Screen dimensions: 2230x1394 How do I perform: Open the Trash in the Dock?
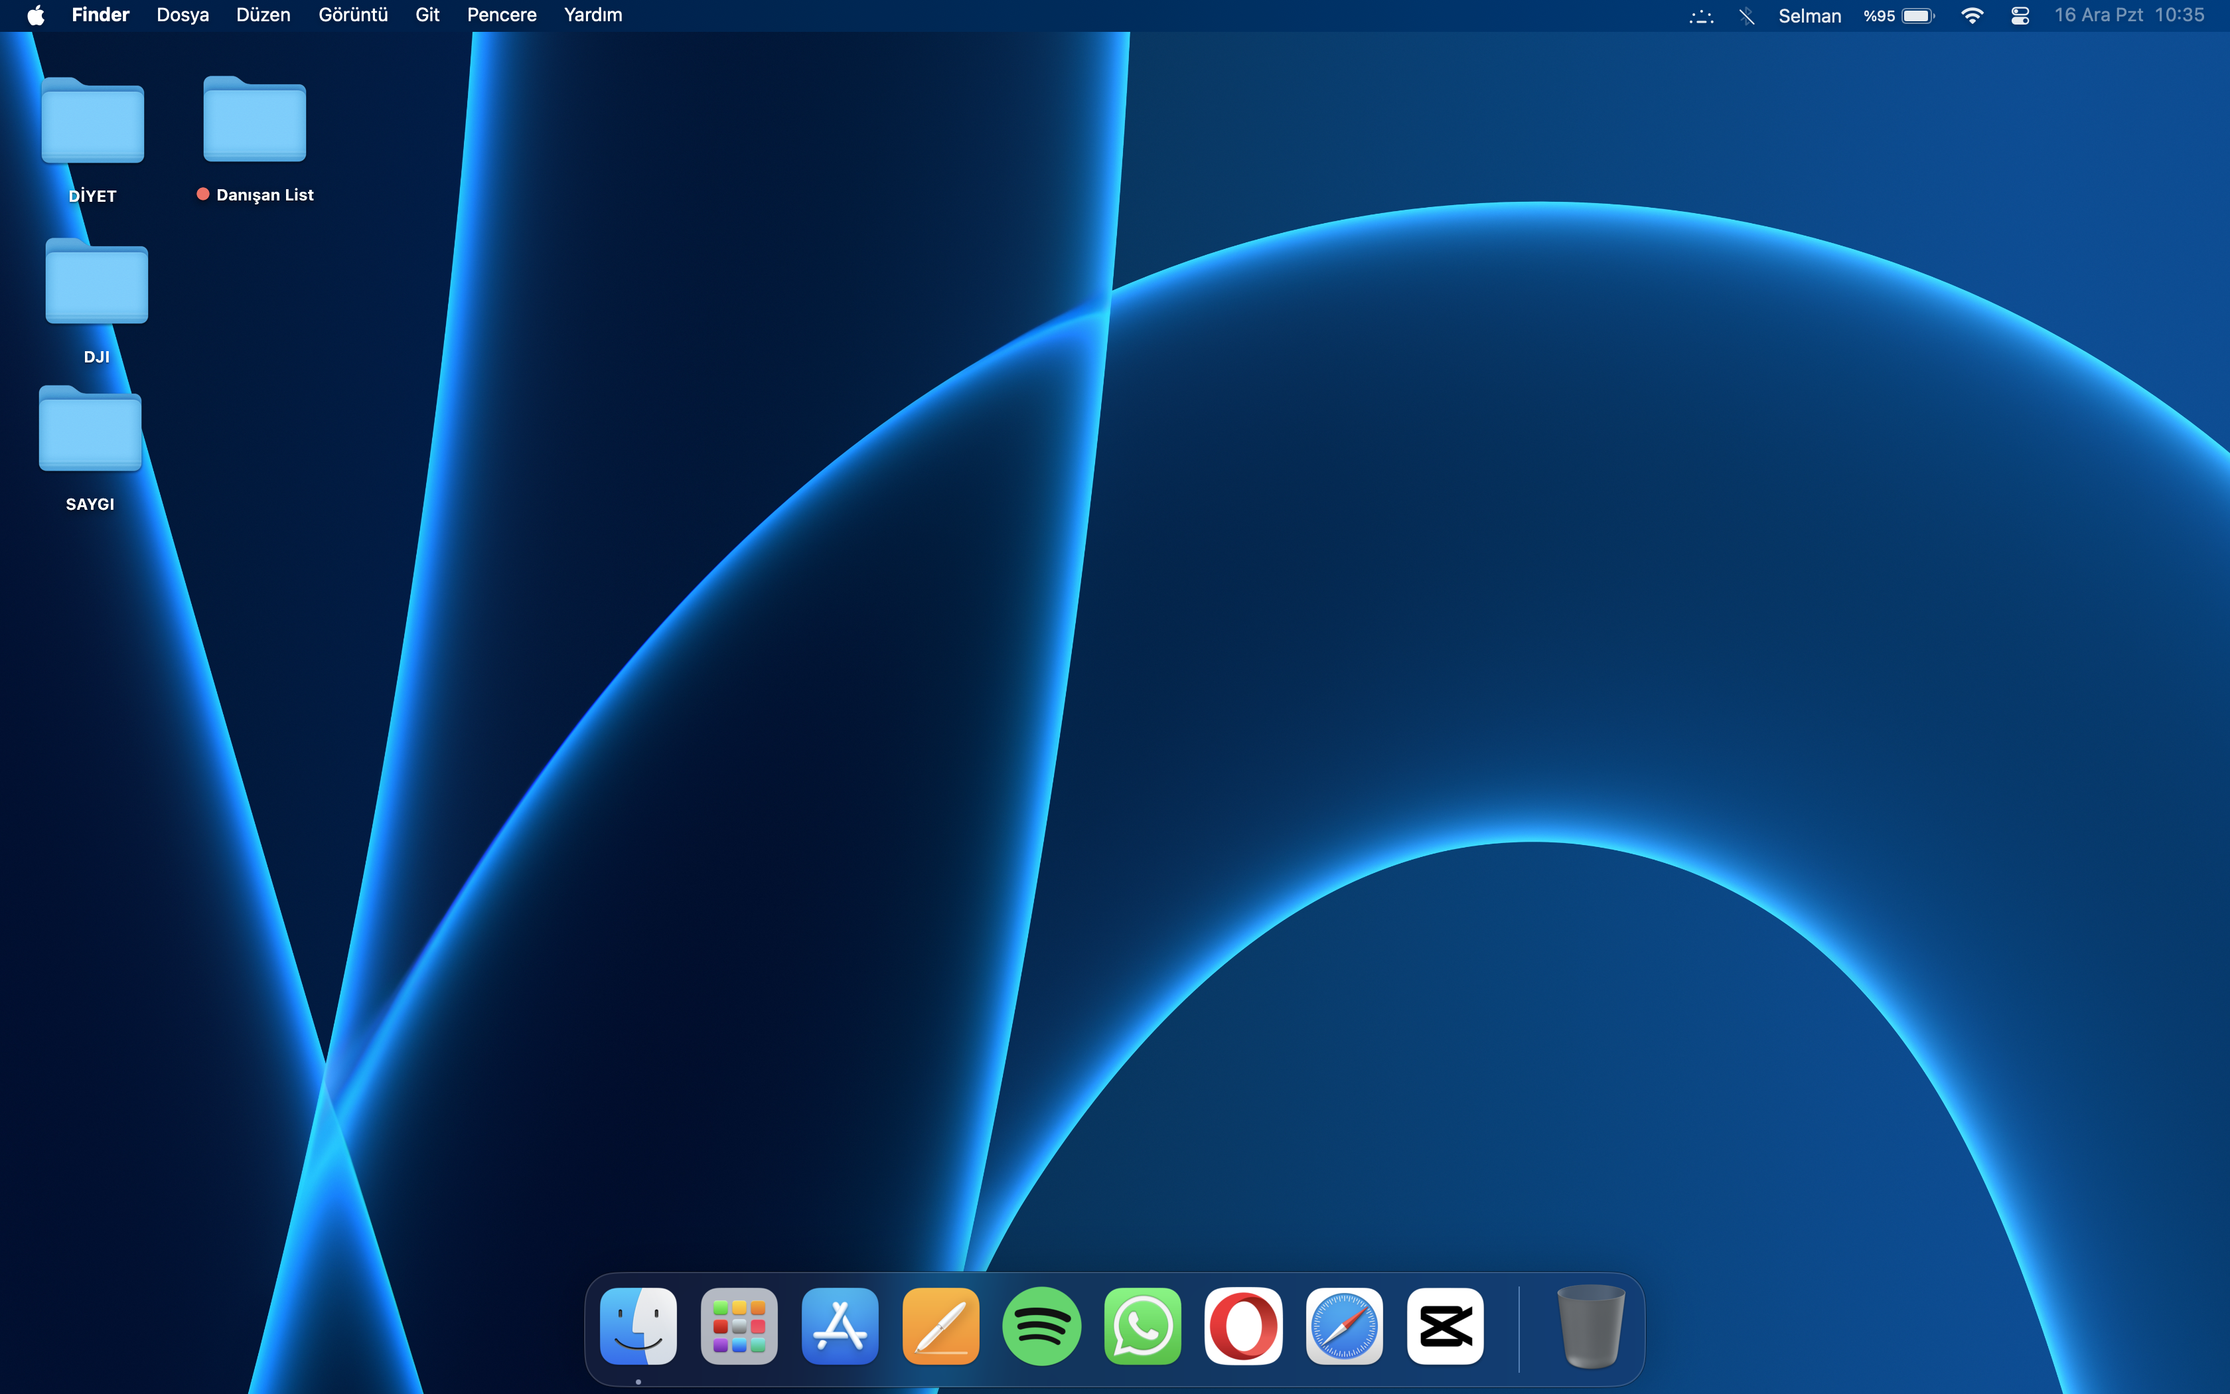click(x=1590, y=1326)
